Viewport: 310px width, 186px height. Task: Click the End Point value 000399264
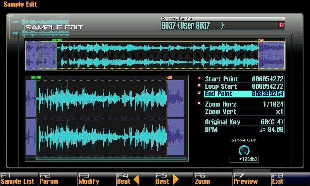tap(268, 93)
